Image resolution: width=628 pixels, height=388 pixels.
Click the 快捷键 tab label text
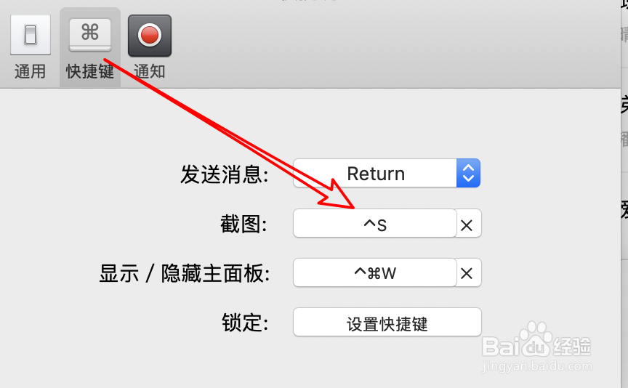(x=90, y=72)
